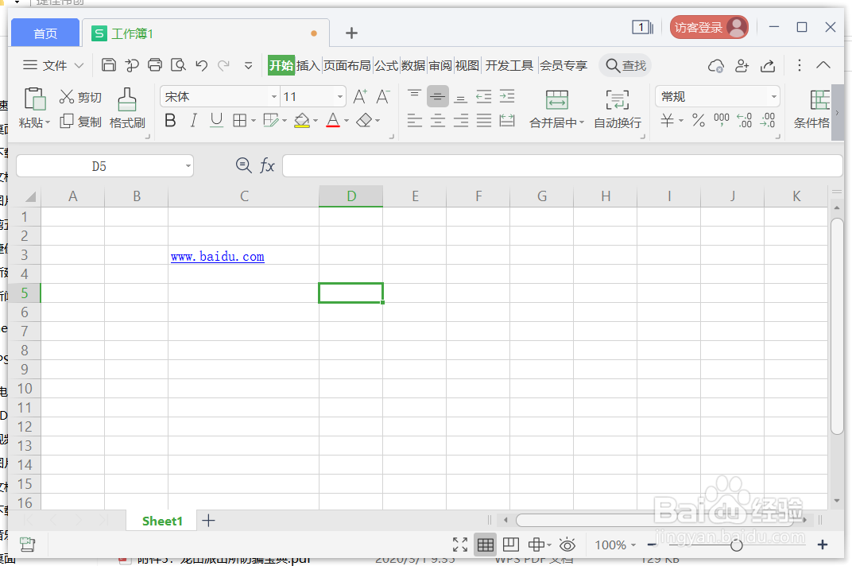Expand the Name Box dropdown arrow
The height and width of the screenshot is (566, 852).
pos(188,166)
